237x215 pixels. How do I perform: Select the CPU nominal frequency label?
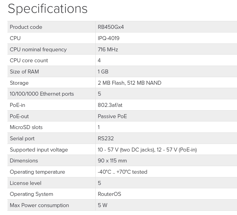click(38, 49)
